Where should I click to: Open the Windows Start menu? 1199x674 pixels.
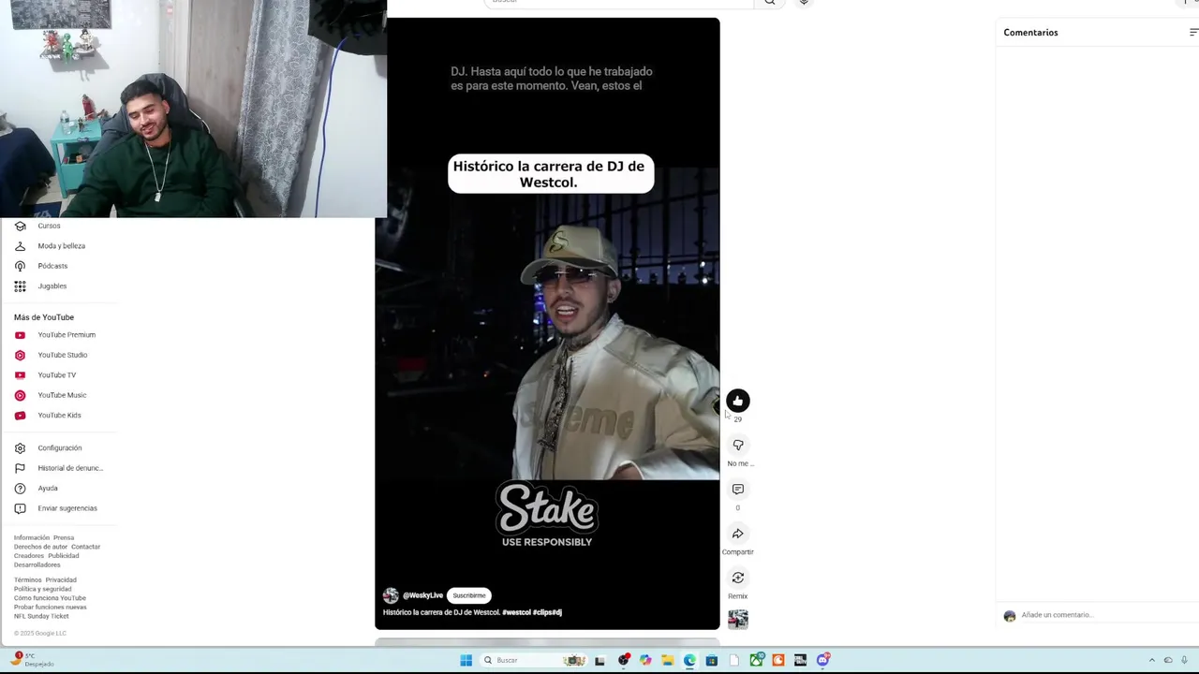click(x=466, y=660)
